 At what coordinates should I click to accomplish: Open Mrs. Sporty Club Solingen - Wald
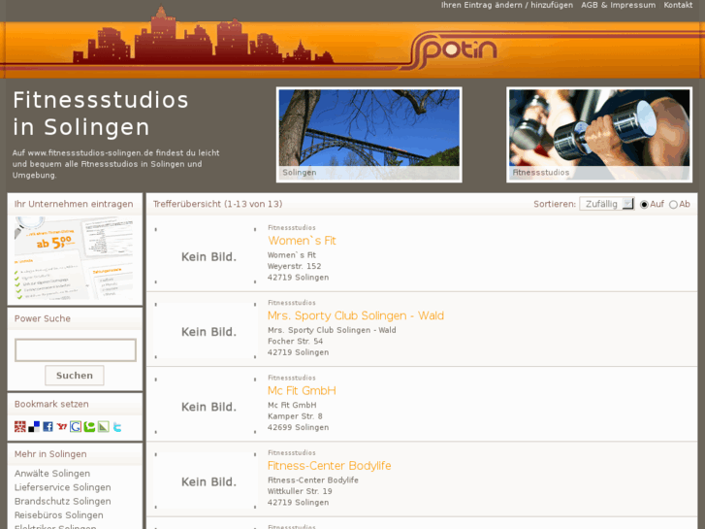356,315
